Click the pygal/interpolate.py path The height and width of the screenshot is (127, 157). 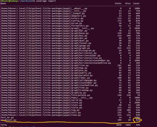45,95
